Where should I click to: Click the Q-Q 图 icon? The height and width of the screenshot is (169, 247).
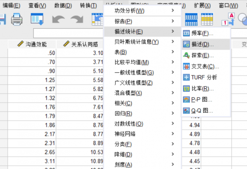pyautogui.click(x=186, y=111)
